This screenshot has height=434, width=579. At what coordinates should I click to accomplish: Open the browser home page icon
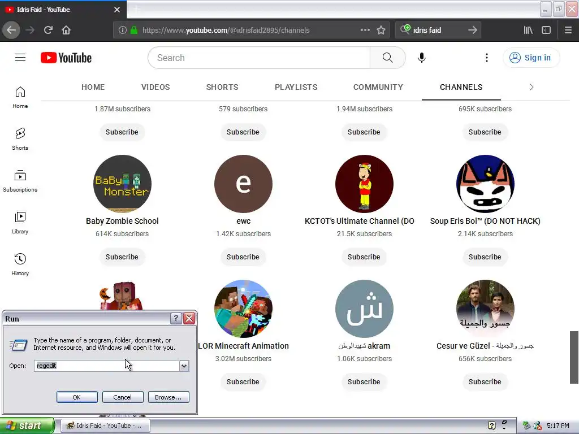point(66,30)
